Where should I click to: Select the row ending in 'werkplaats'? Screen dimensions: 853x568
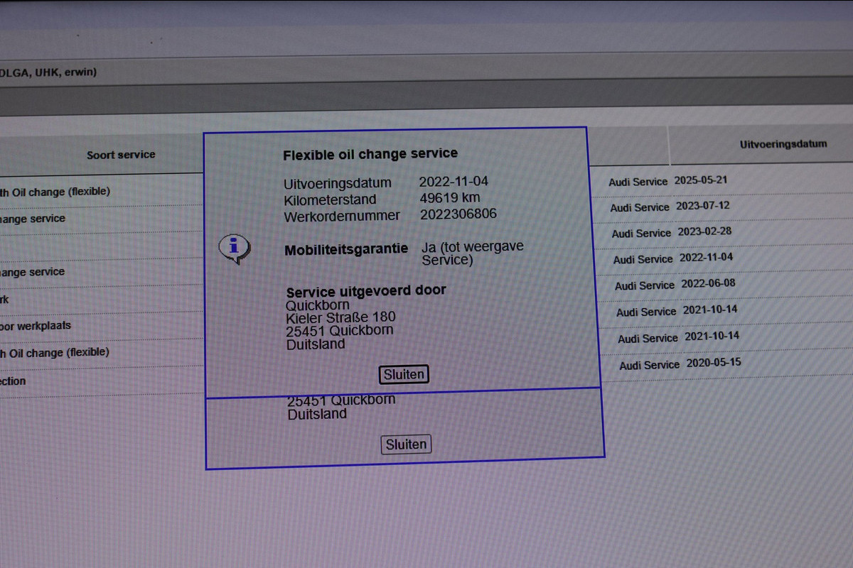tap(36, 326)
